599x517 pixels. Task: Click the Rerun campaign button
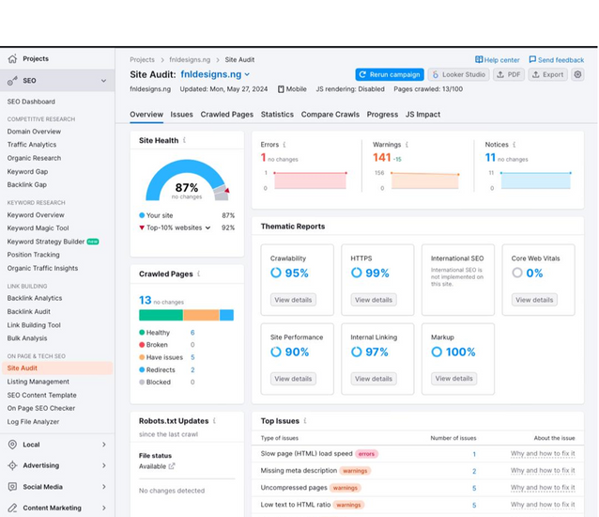[x=390, y=74]
